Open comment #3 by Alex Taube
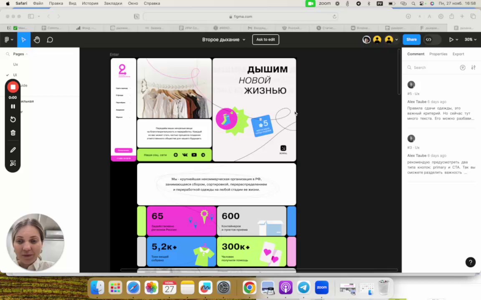Screen dimensions: 481x300 pos(441,155)
